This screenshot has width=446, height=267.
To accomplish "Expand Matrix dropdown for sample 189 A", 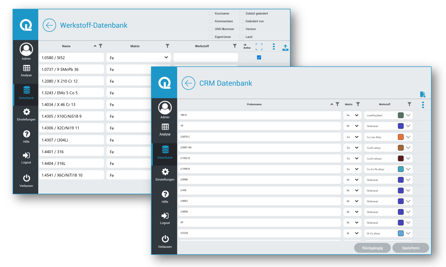I will (x=357, y=116).
